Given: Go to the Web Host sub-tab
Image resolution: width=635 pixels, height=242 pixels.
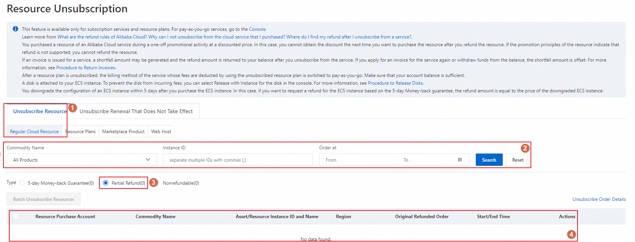Looking at the screenshot, I should tap(161, 131).
